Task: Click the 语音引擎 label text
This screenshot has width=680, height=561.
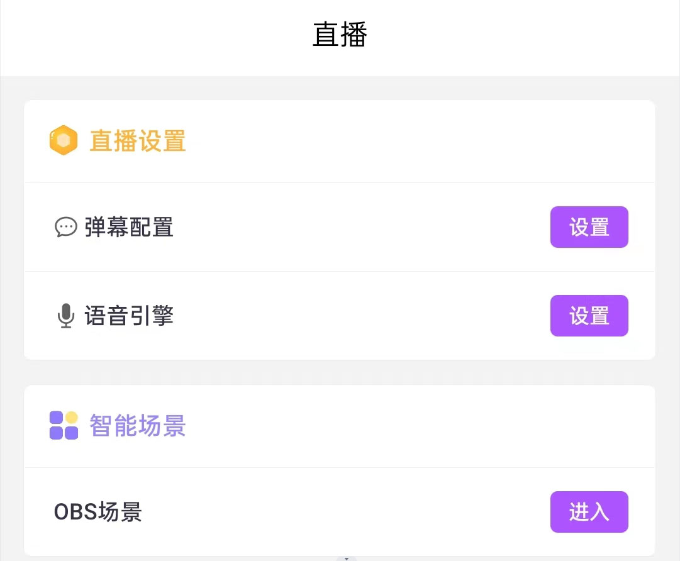Action: pos(129,316)
